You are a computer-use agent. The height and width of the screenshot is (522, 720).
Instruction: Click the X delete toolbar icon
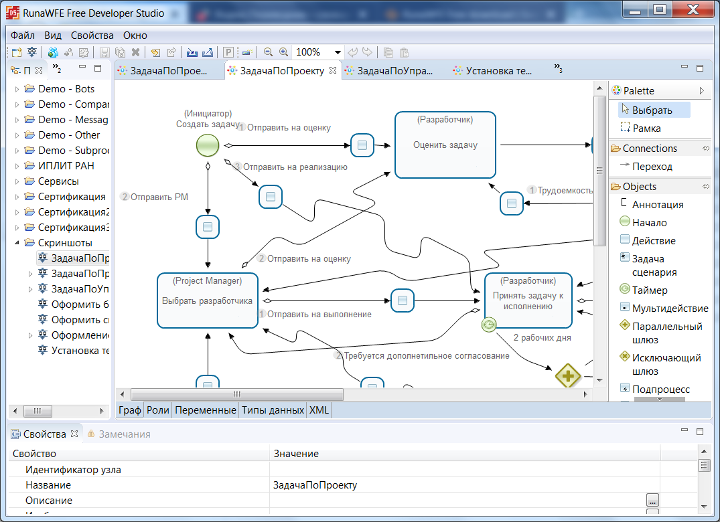pyautogui.click(x=135, y=52)
